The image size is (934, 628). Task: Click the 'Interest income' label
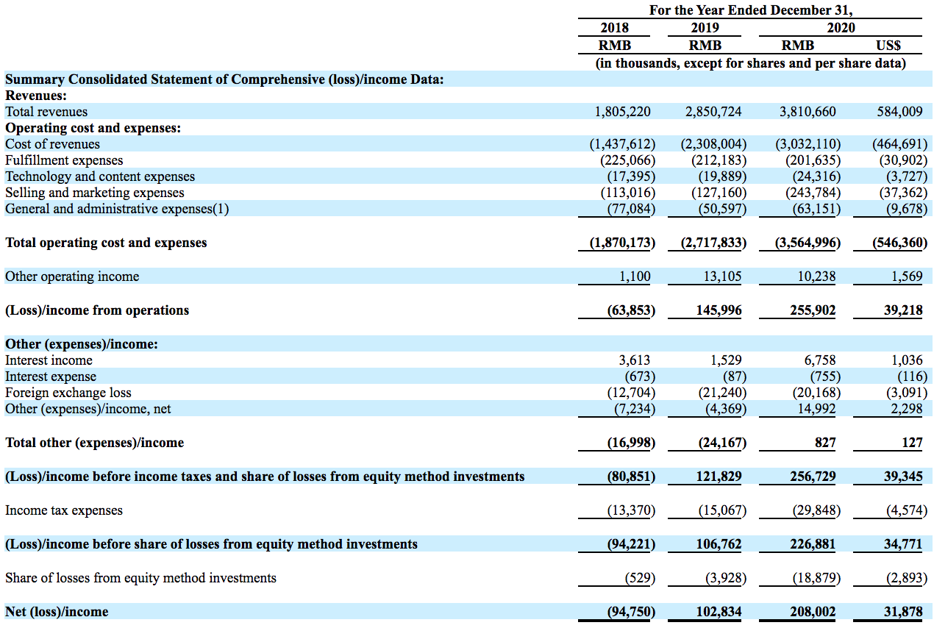(x=49, y=360)
